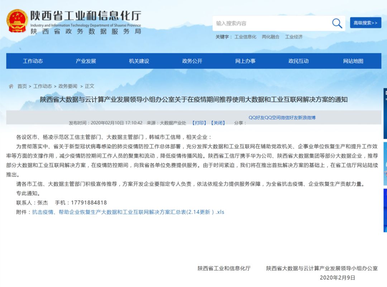Open the 高级搜索 advanced search button

click(365, 23)
